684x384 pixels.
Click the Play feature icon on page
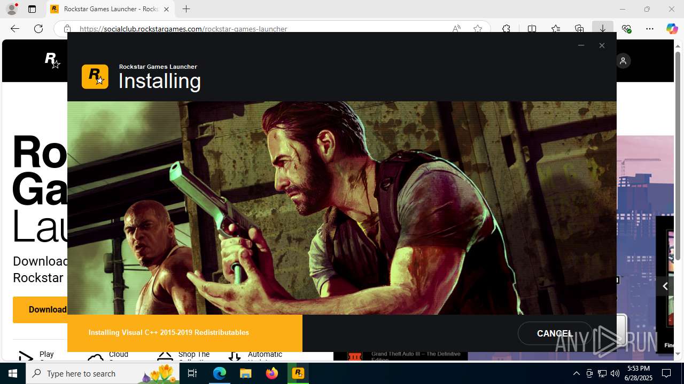point(26,357)
